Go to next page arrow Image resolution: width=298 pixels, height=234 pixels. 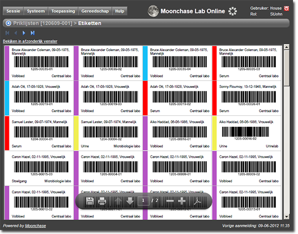pyautogui.click(x=24, y=33)
